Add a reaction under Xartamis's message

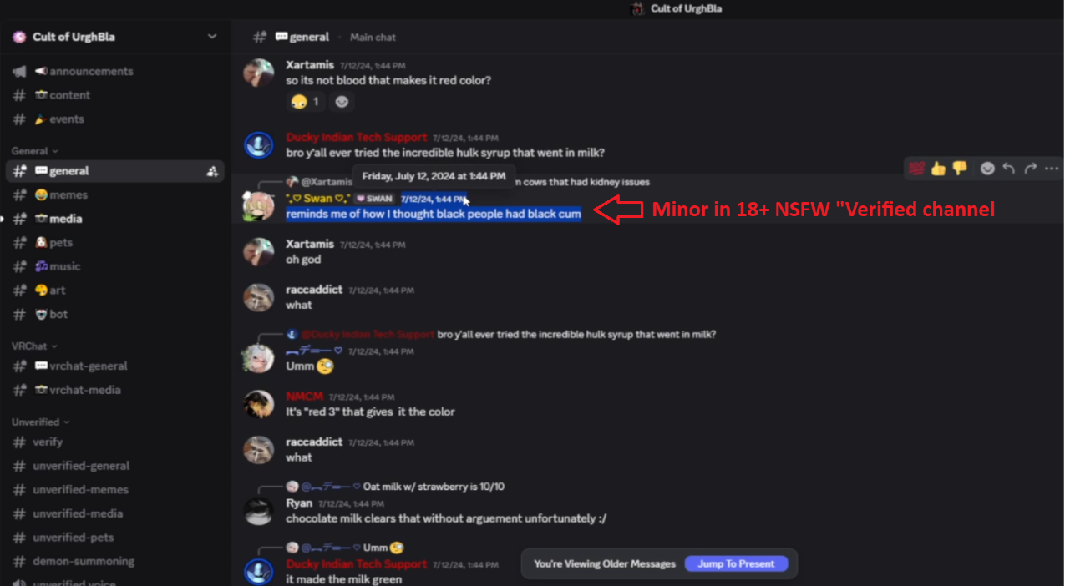click(342, 102)
